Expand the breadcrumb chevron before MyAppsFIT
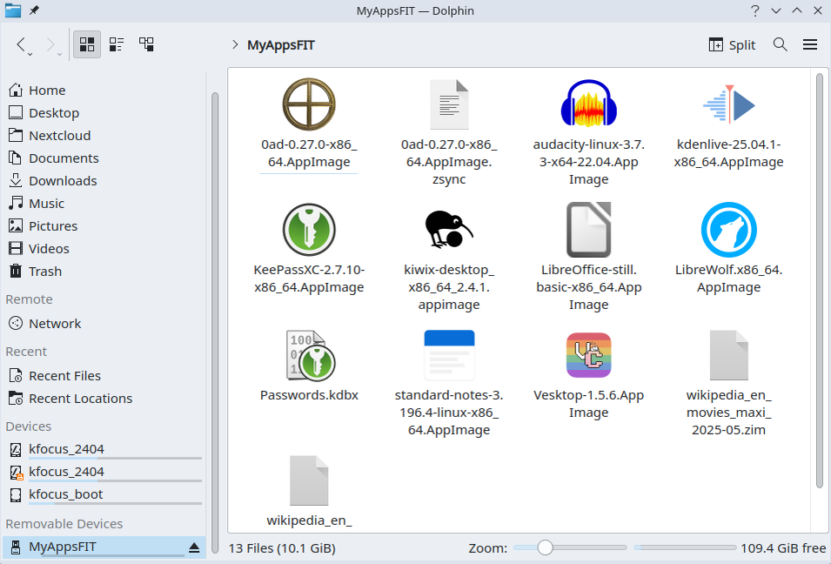This screenshot has width=831, height=564. click(x=235, y=44)
